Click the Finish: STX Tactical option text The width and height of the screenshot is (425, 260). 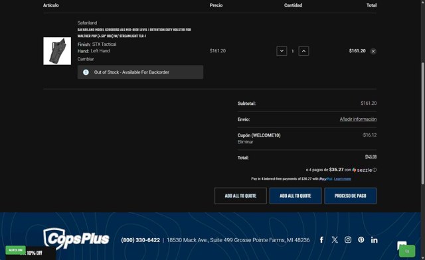click(97, 44)
